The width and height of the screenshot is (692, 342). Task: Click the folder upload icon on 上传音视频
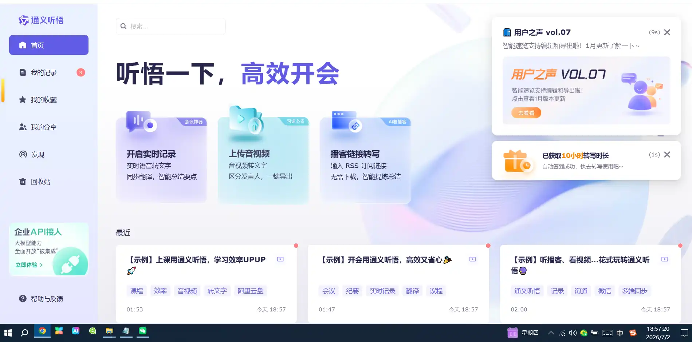tap(246, 120)
